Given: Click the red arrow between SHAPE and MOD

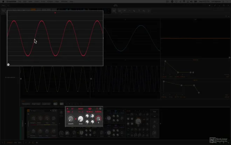Looking at the screenshot, I should 76,119.
